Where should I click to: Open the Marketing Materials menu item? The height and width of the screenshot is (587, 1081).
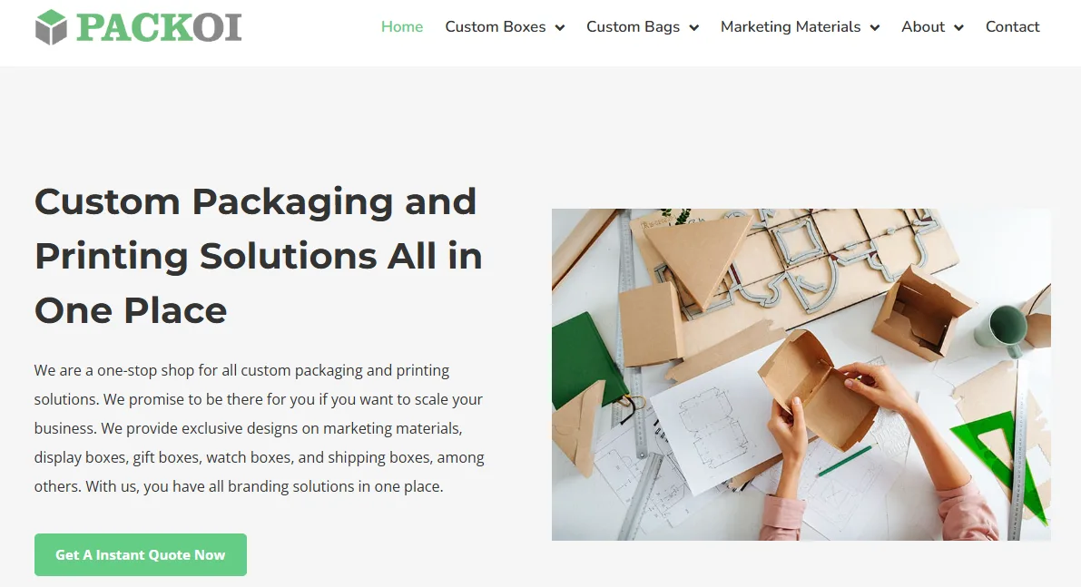click(790, 27)
